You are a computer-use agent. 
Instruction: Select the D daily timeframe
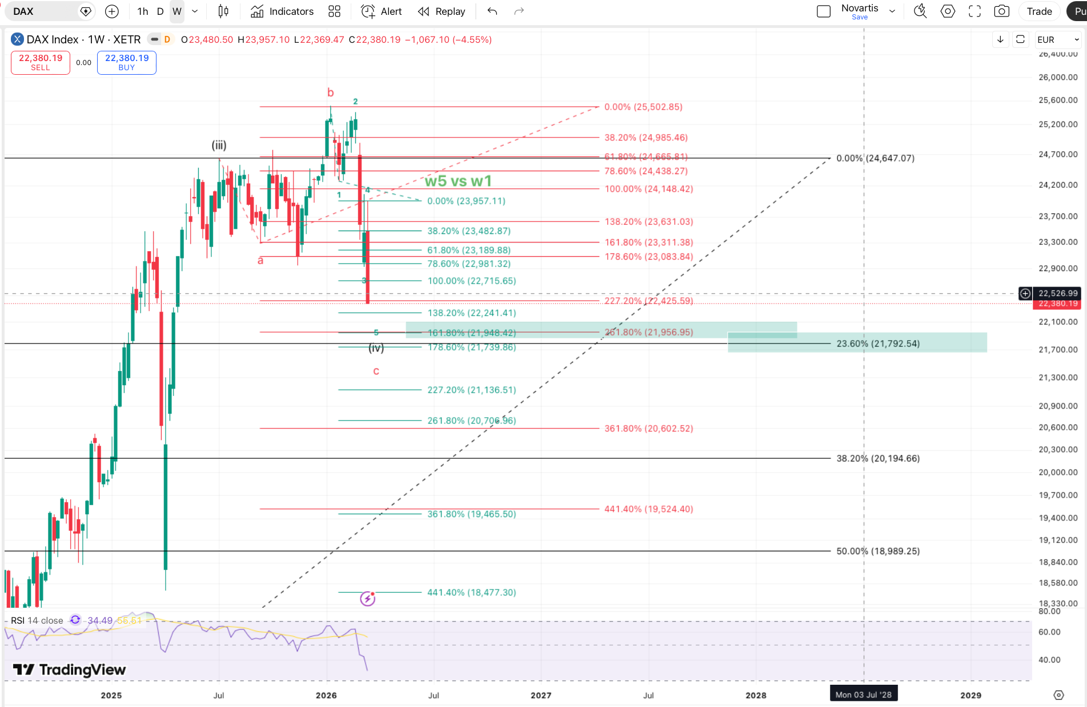tap(160, 11)
